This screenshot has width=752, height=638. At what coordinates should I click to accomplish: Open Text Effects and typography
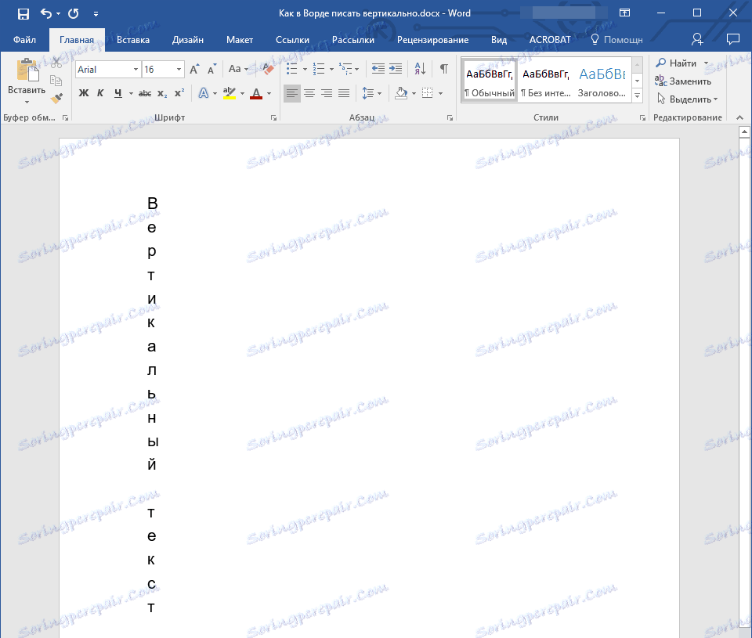click(204, 93)
